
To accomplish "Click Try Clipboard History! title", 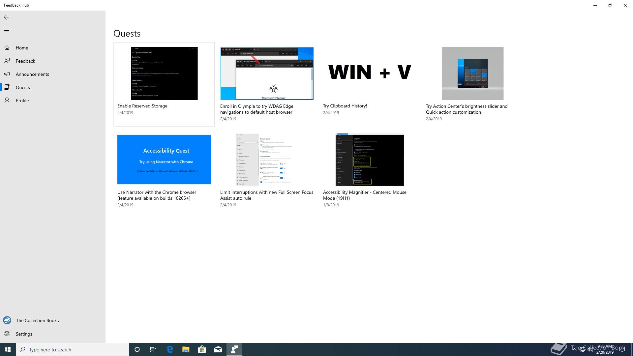I will 345,106.
